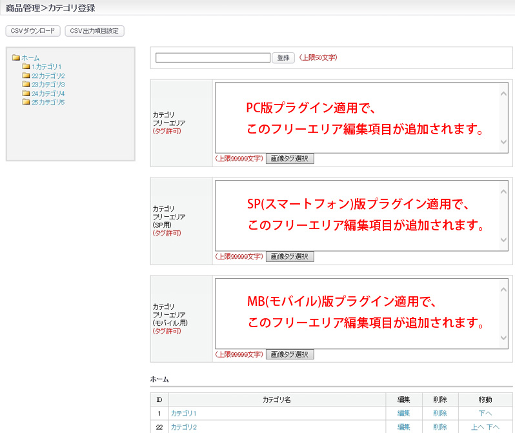Click the category name input field
Screen dimensions: 515x433
coord(212,57)
